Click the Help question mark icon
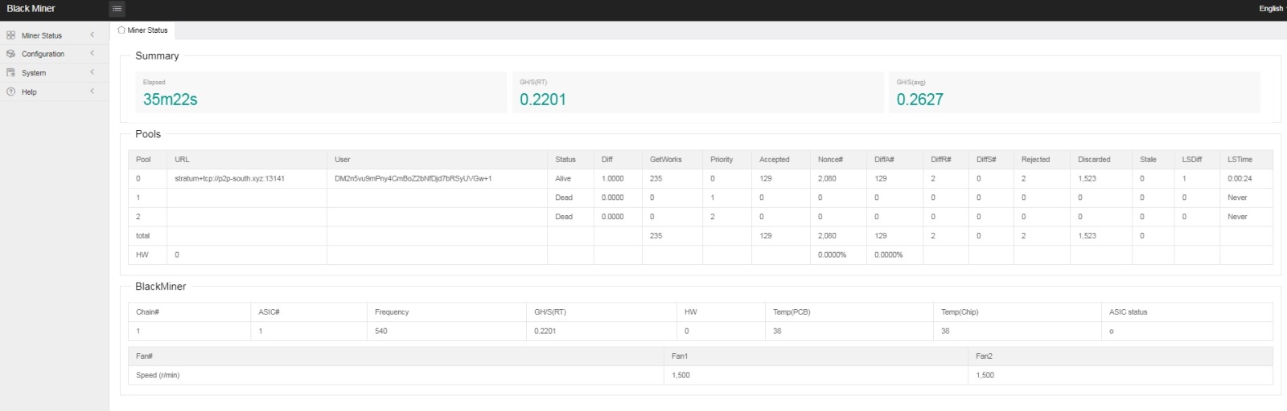Screen dimensions: 1287x411 click(x=10, y=92)
